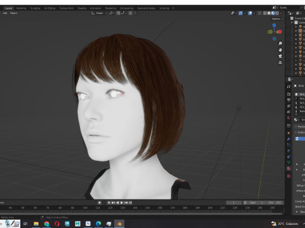Click the blue Z axis on the navigation gizmo
Image resolution: width=305 pixels, height=228 pixels.
click(274, 25)
